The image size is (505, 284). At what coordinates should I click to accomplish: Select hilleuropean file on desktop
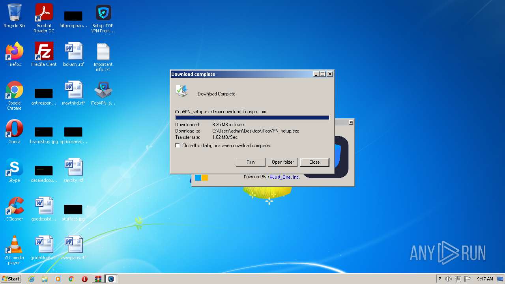tap(73, 19)
